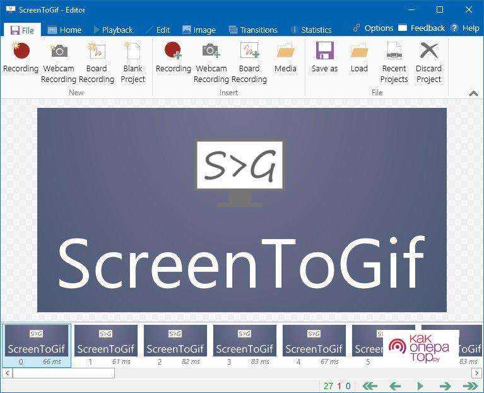The width and height of the screenshot is (484, 393).
Task: Click the scrollbar left arrow
Action: 8,373
